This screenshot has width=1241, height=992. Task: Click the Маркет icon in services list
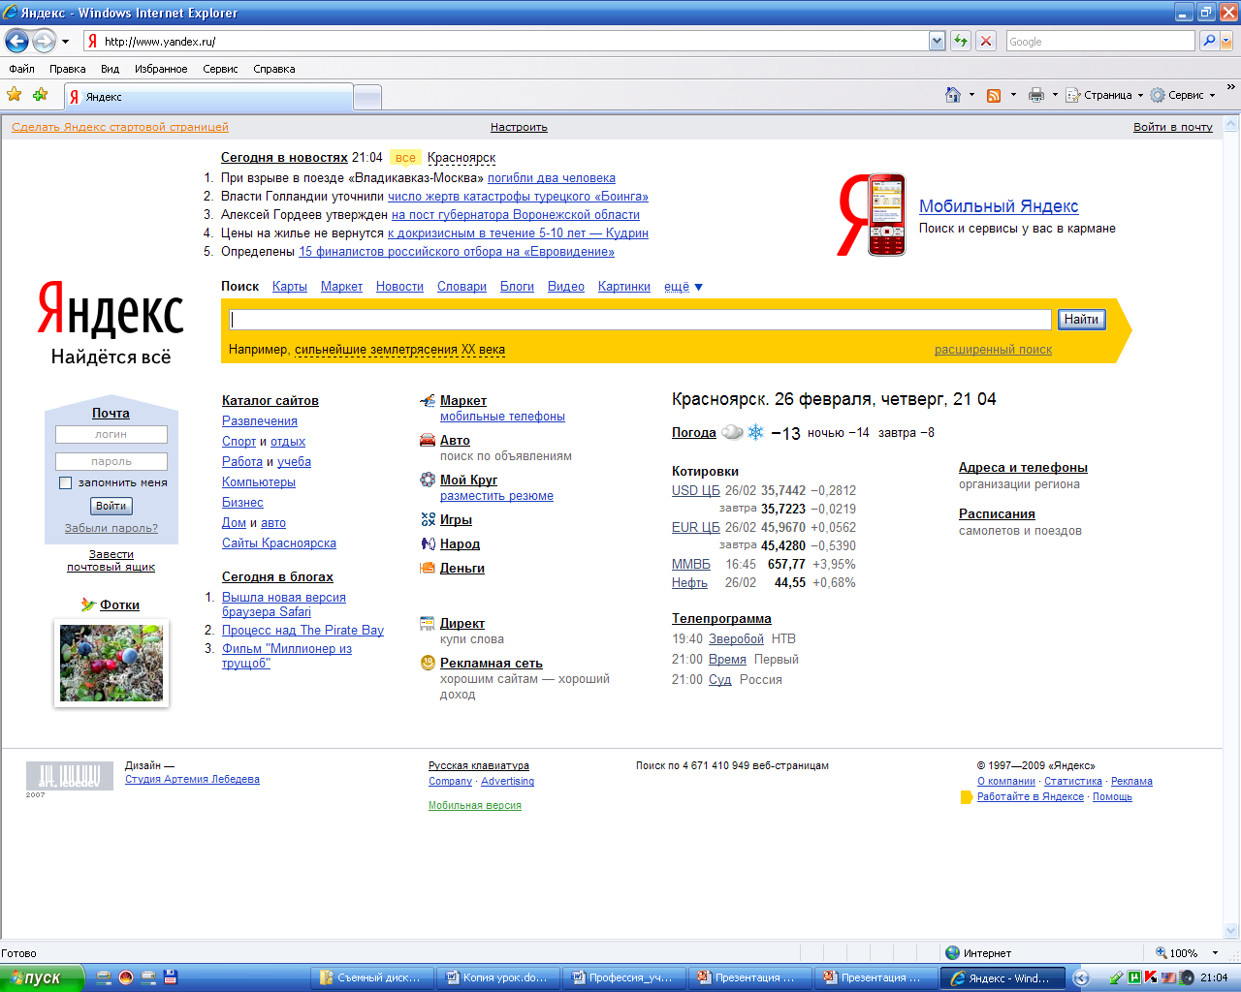point(428,400)
